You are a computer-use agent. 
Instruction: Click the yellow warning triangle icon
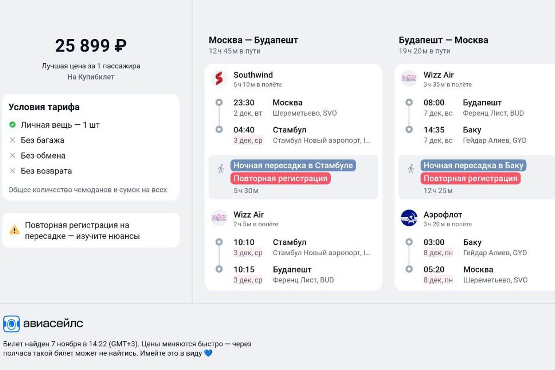click(x=15, y=230)
